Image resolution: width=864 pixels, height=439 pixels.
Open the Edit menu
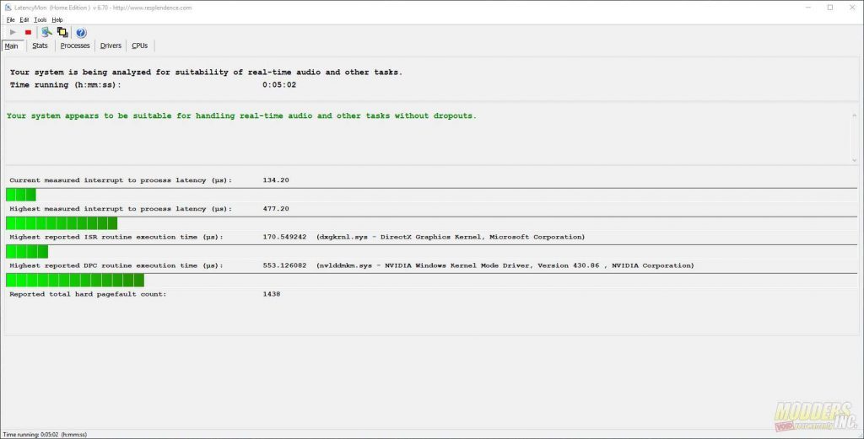pyautogui.click(x=24, y=20)
